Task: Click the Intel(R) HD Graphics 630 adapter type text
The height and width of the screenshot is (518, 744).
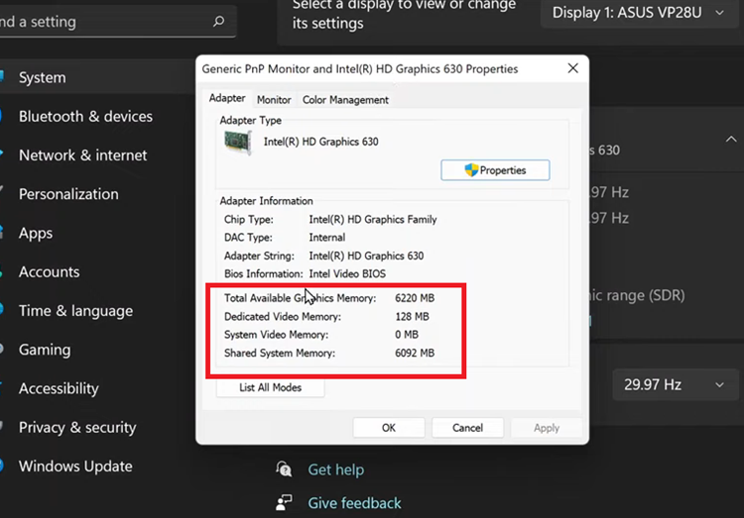Action: (x=320, y=142)
